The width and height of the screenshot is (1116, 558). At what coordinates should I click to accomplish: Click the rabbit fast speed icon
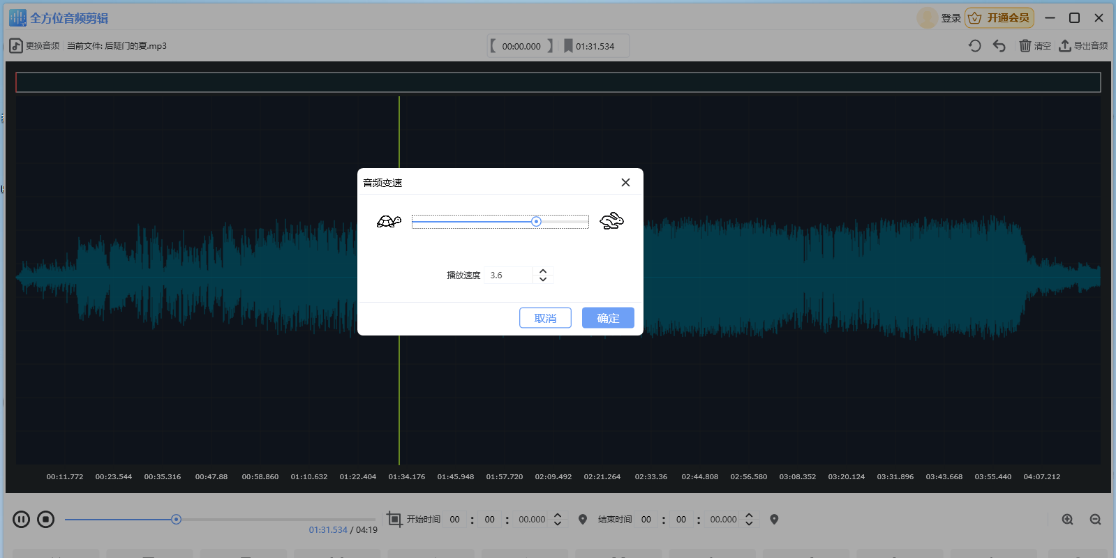[611, 221]
